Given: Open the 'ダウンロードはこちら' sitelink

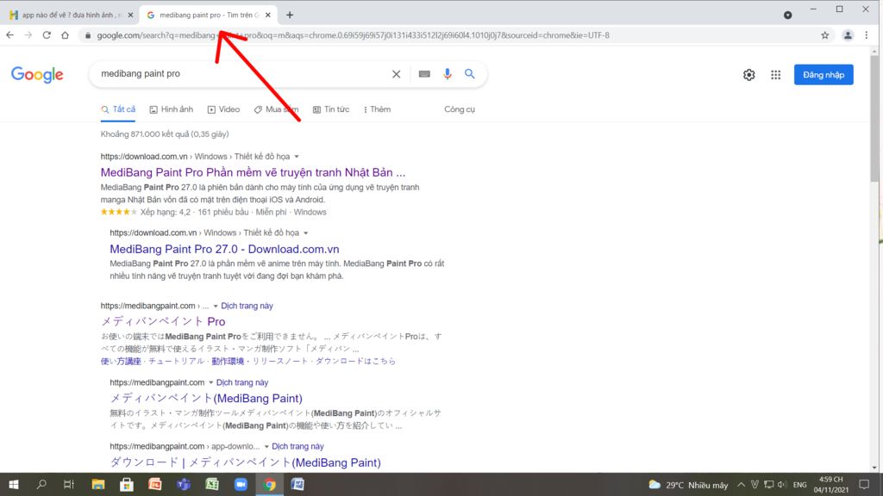Looking at the screenshot, I should [355, 361].
